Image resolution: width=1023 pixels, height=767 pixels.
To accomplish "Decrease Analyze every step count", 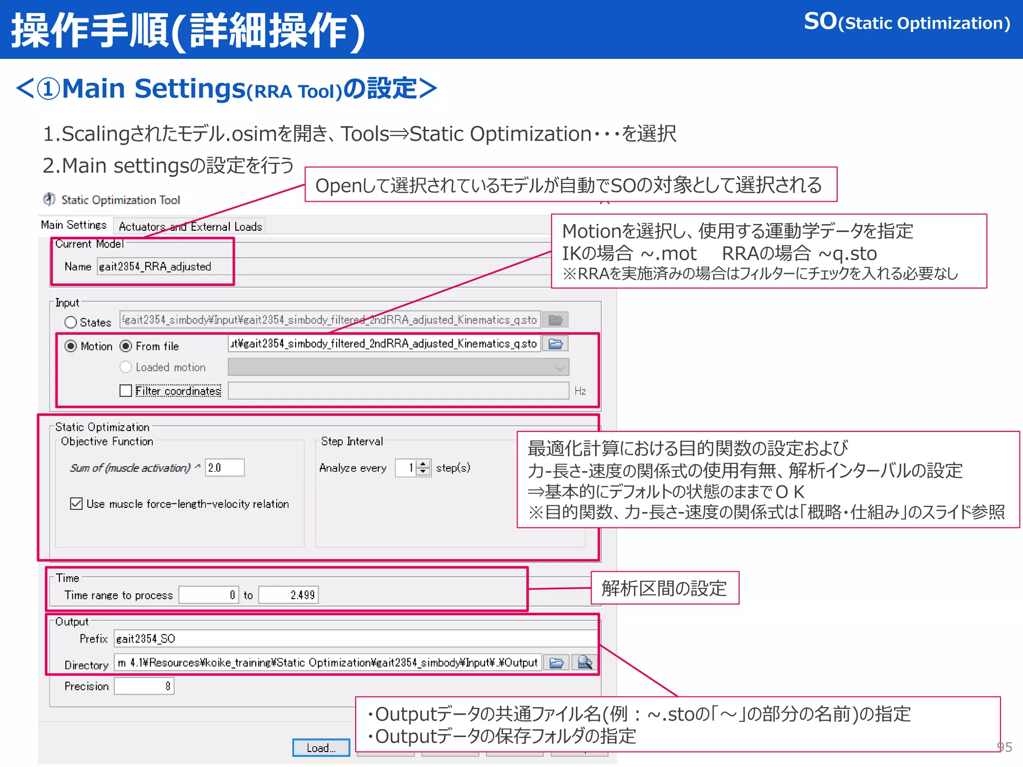I will [x=424, y=472].
